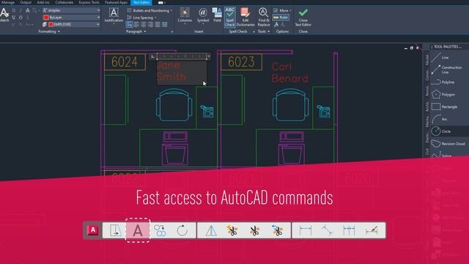Open Edit Dictionaries
Viewport: 469px width, 264px height.
point(245,17)
